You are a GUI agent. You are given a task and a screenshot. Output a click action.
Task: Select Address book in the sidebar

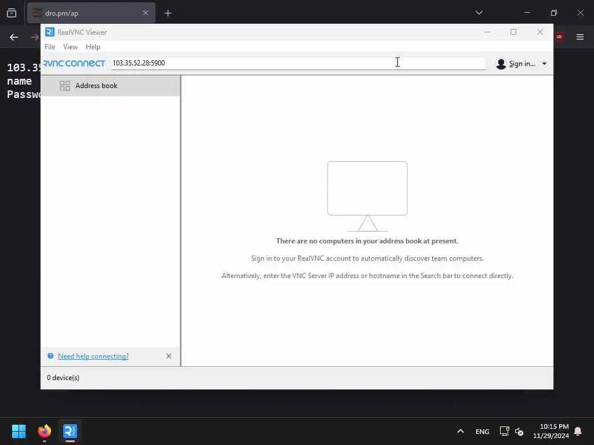110,86
